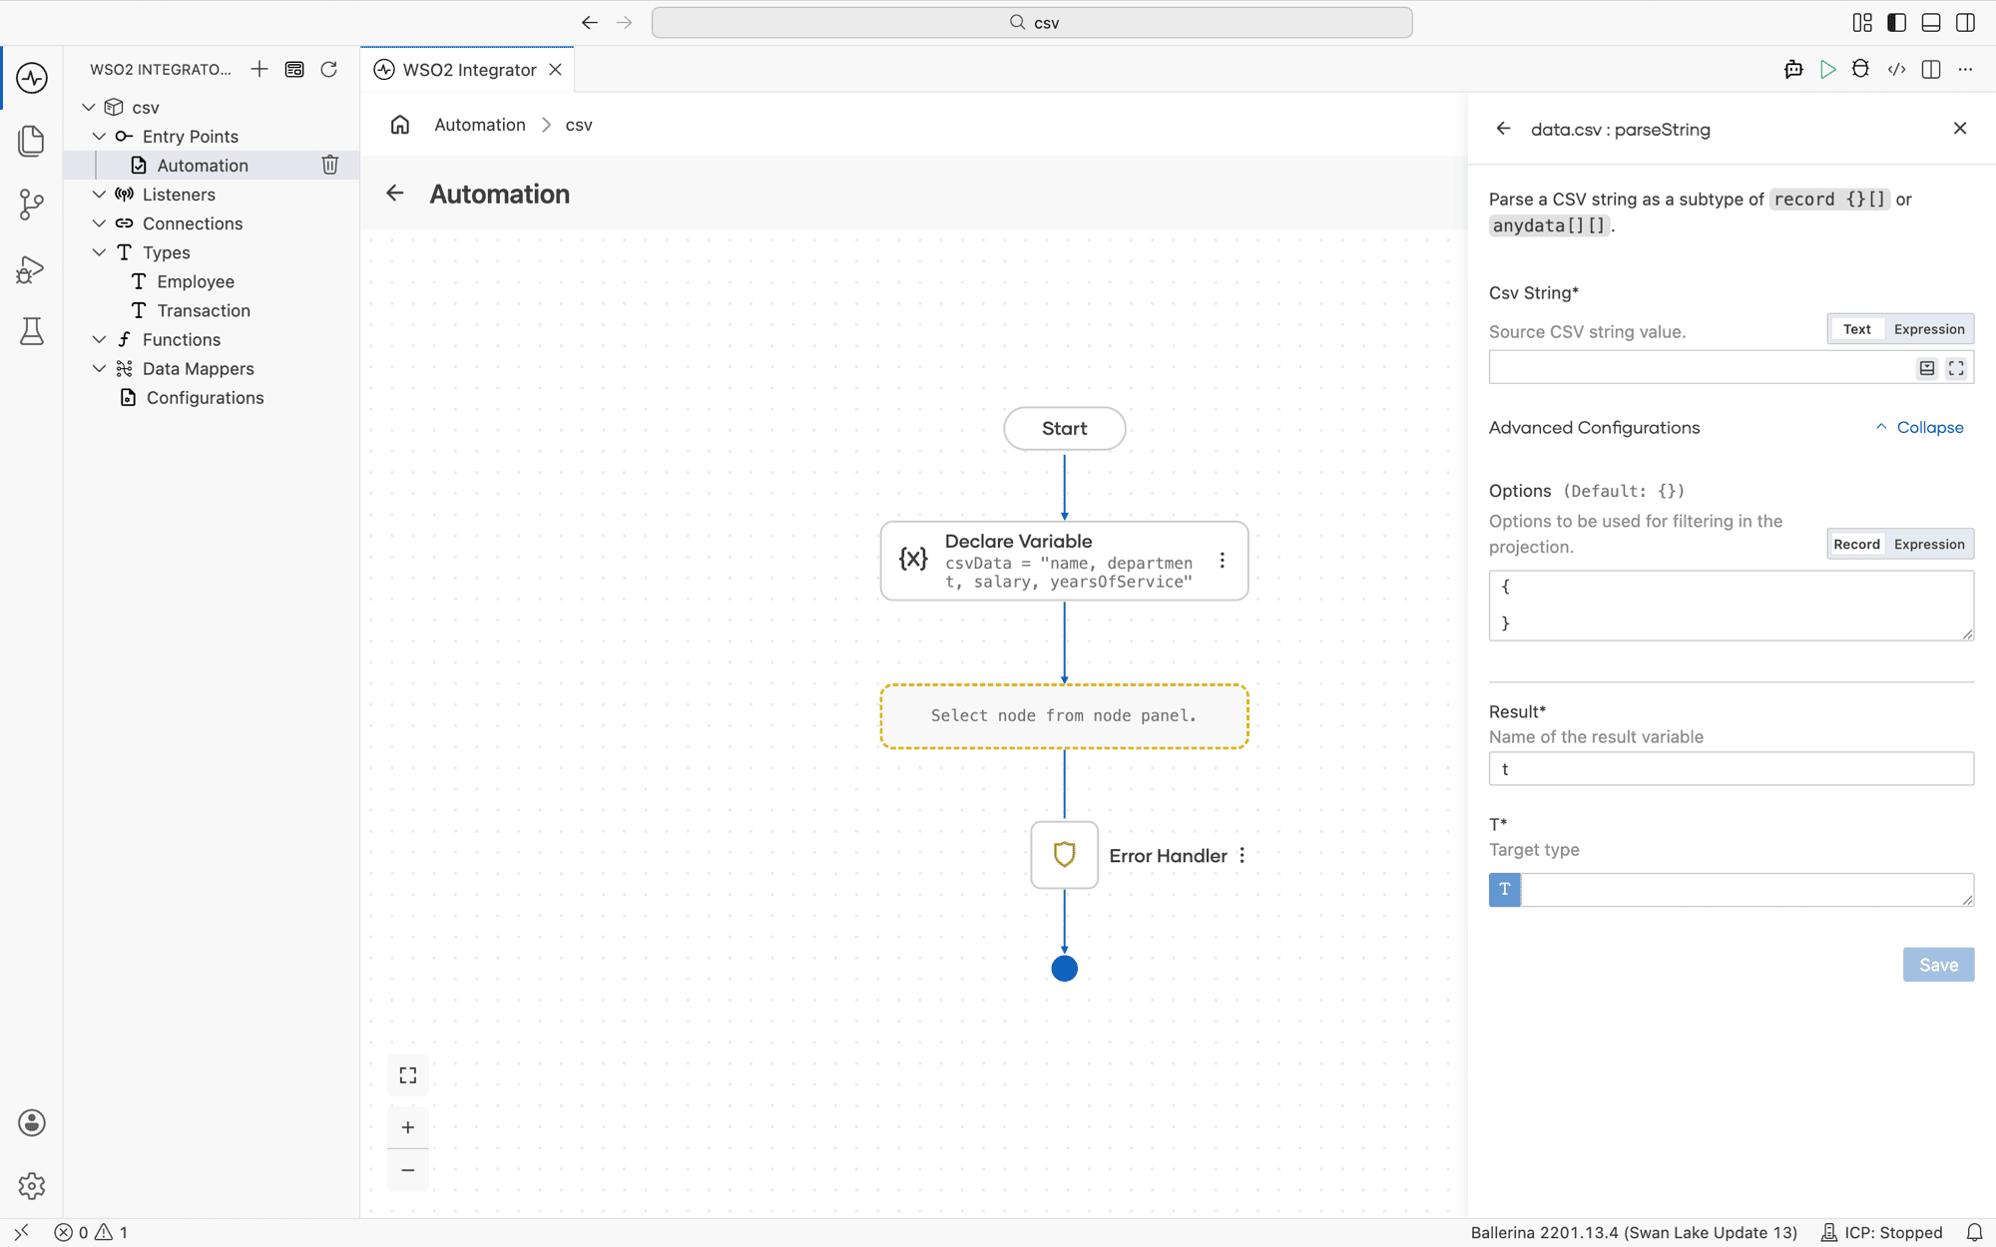Expand the Listeners section
Viewport: 1996px width, 1247px height.
[99, 194]
